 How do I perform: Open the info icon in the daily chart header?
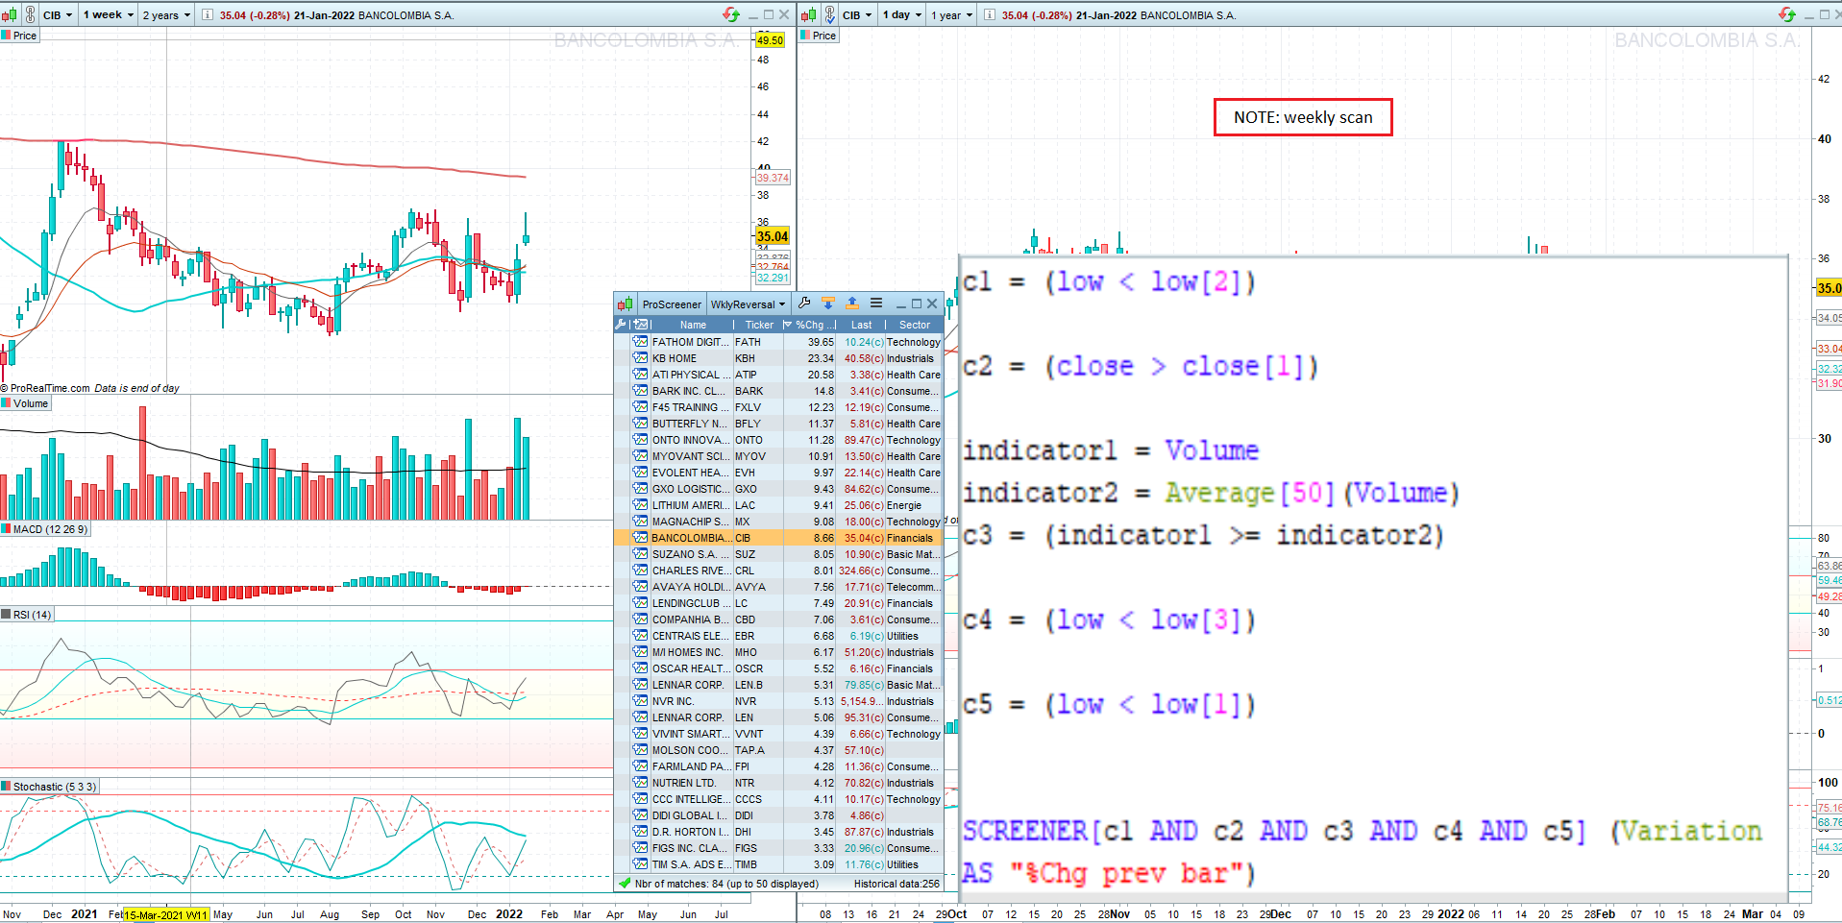pyautogui.click(x=989, y=14)
